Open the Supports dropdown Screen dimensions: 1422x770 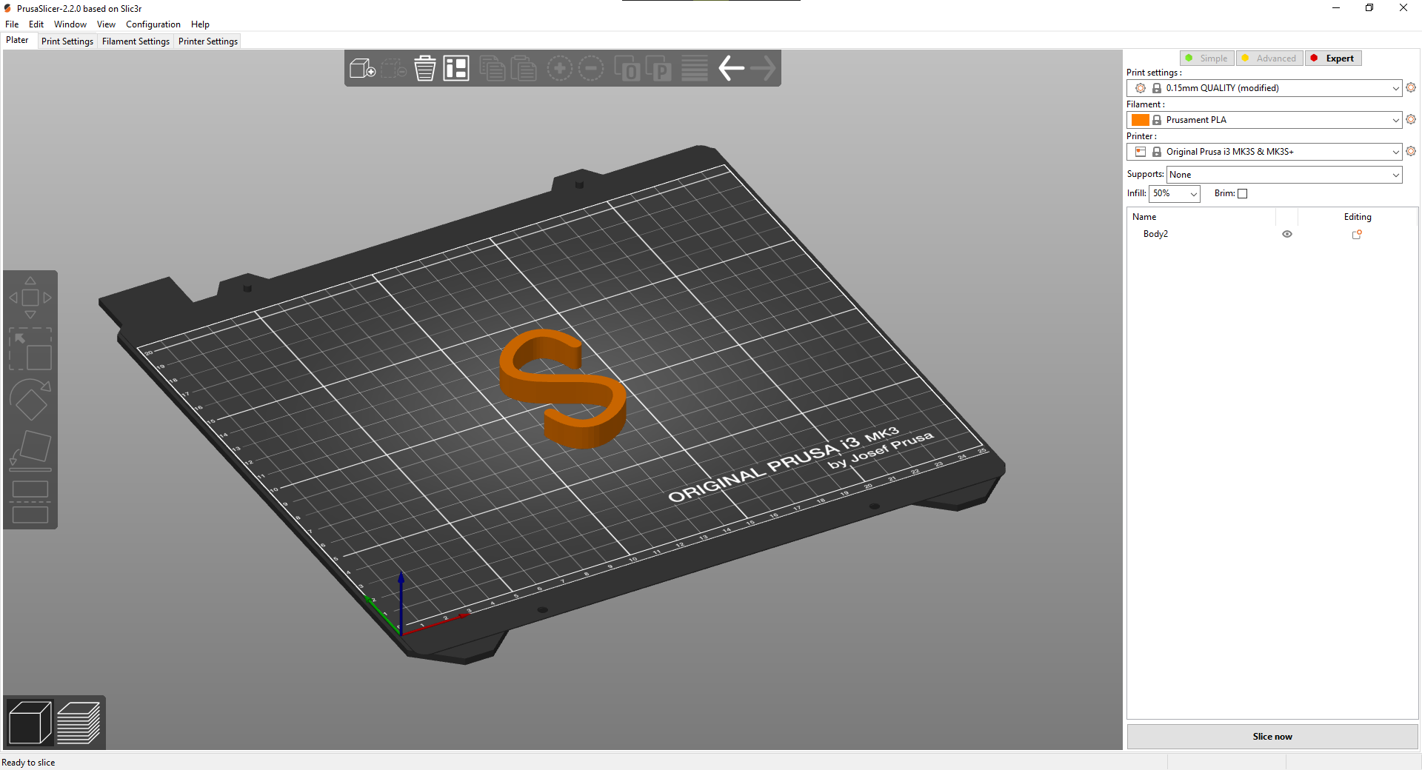click(x=1284, y=175)
